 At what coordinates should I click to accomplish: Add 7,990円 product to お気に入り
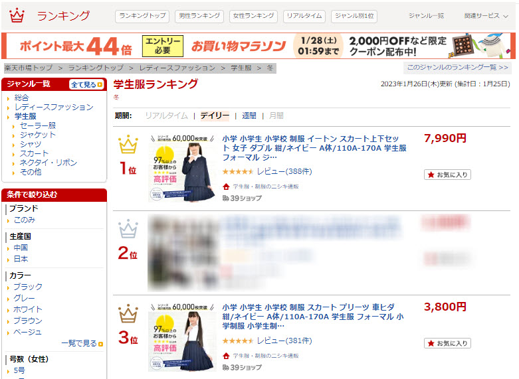coord(447,175)
